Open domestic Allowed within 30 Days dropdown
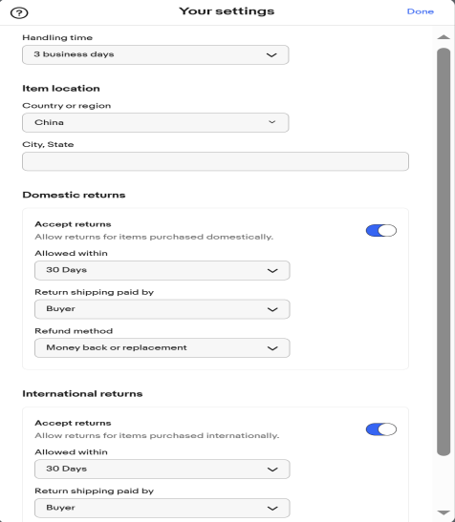This screenshot has width=455, height=522. [x=162, y=270]
